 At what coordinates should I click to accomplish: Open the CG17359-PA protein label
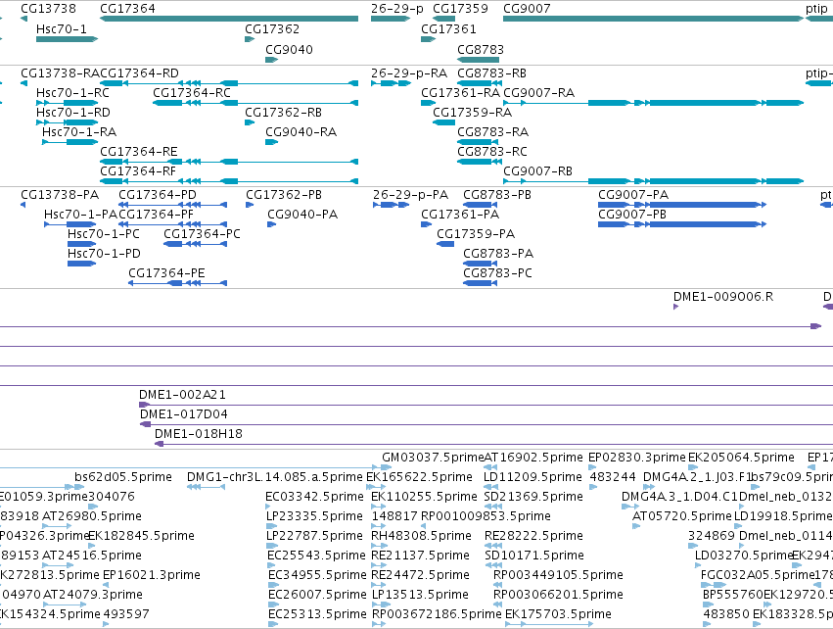476,234
